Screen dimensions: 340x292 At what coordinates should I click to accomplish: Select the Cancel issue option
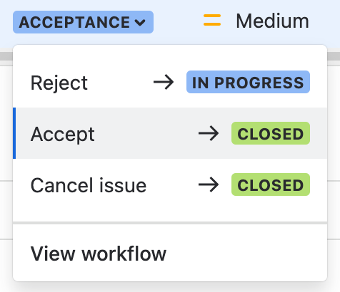[170, 184]
